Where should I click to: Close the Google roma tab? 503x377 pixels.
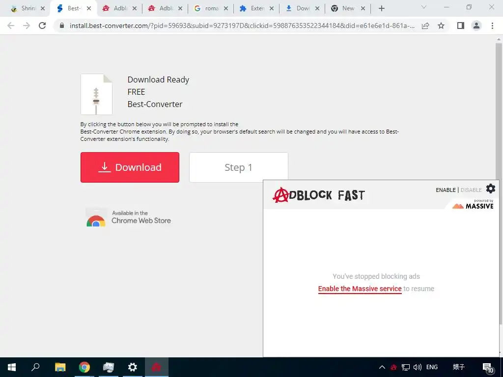tap(226, 9)
